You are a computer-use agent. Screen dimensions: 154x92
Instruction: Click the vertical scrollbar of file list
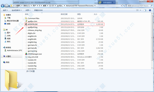click(152, 38)
